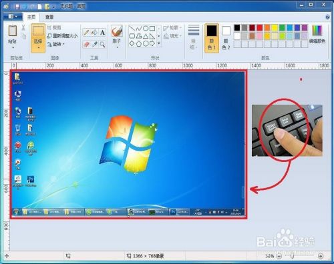Choose the Hexagon shape

point(146,43)
